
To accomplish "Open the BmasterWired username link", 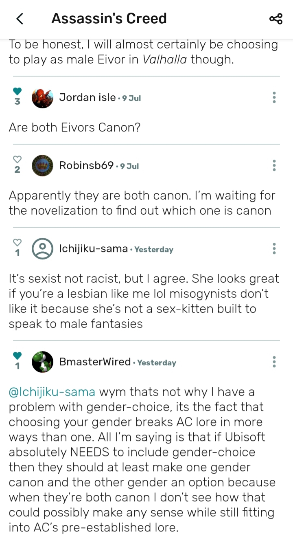I will coord(95,362).
